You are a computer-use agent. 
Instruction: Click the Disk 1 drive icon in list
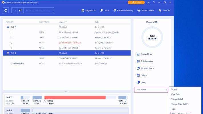point(8,53)
